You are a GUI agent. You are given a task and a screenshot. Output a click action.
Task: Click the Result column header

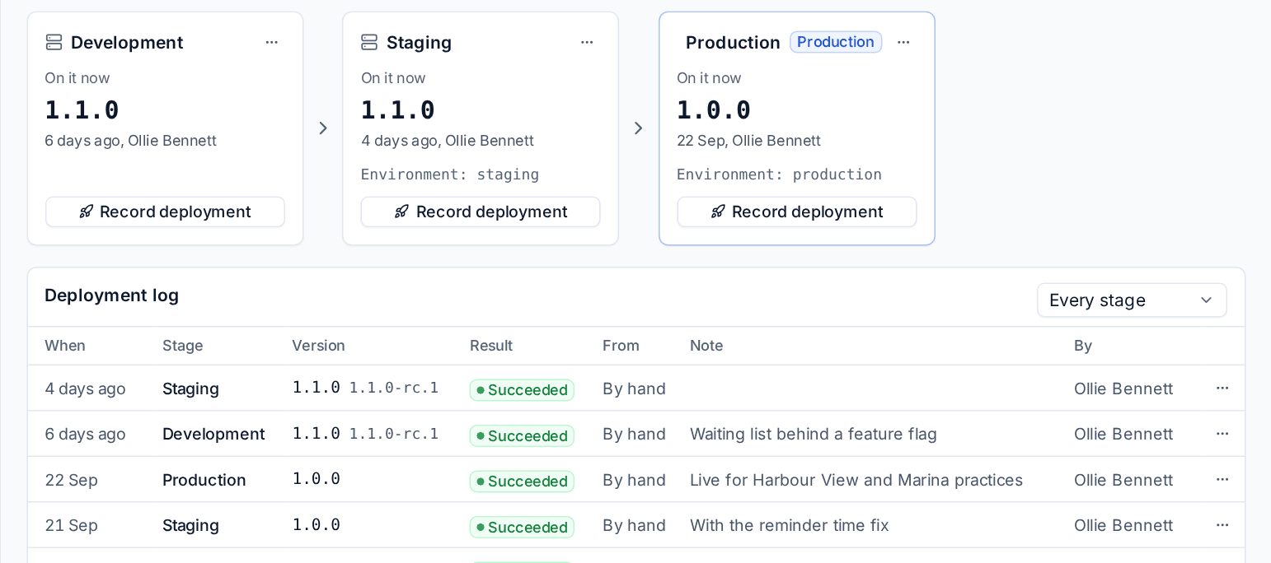point(491,346)
